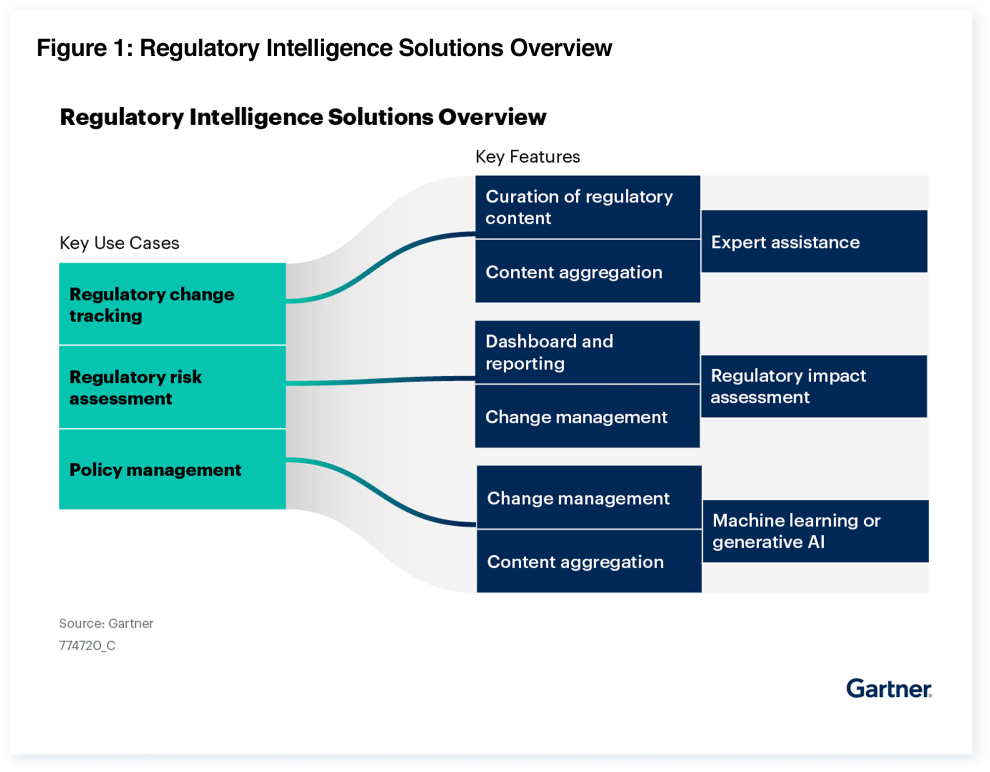Viewport: 990px width, 772px height.
Task: Click the 'Key Features' label
Action: pyautogui.click(x=527, y=157)
